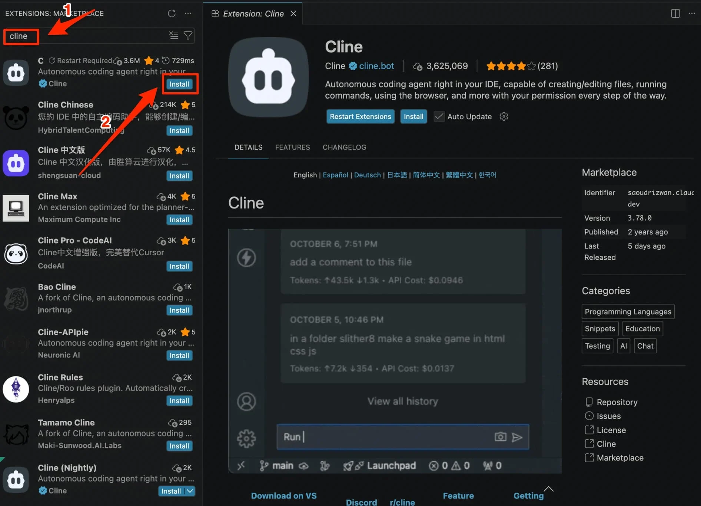Switch to the DETAILS tab

click(x=248, y=147)
